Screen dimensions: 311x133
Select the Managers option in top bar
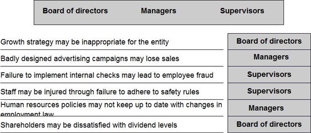click(158, 11)
